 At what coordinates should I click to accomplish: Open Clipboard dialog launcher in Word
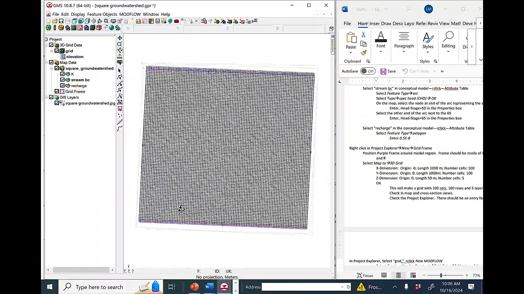tap(368, 61)
